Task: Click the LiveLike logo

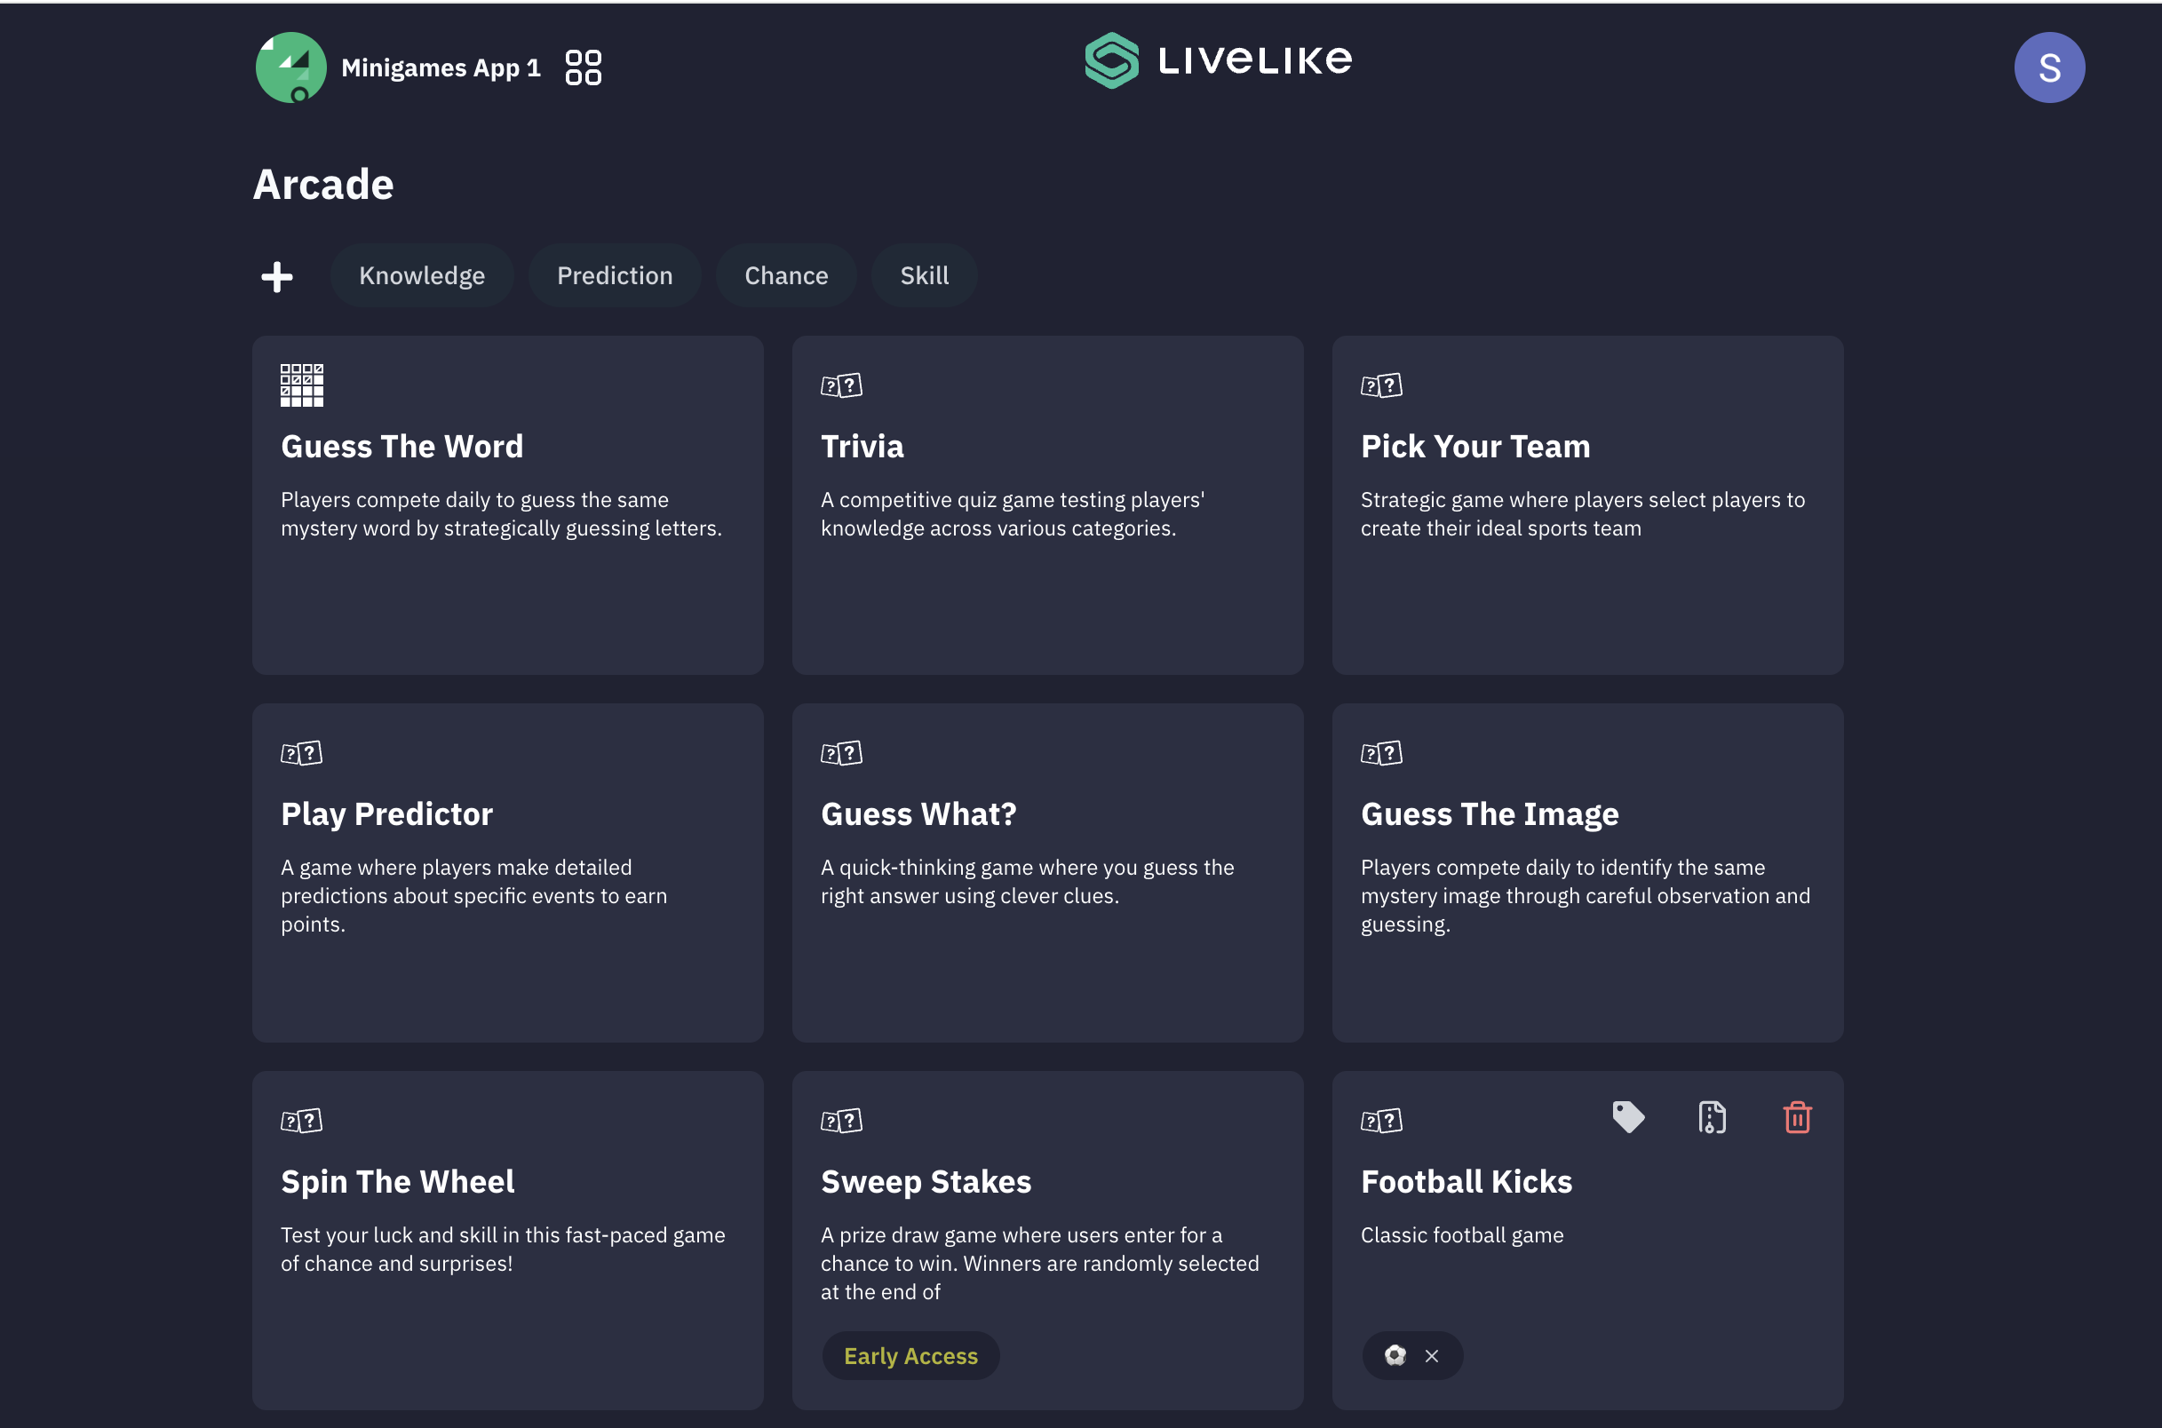Action: (x=1218, y=61)
